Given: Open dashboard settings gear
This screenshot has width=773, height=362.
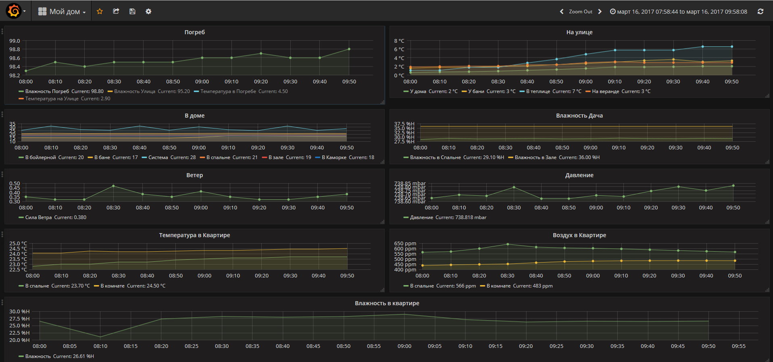Looking at the screenshot, I should tap(148, 11).
